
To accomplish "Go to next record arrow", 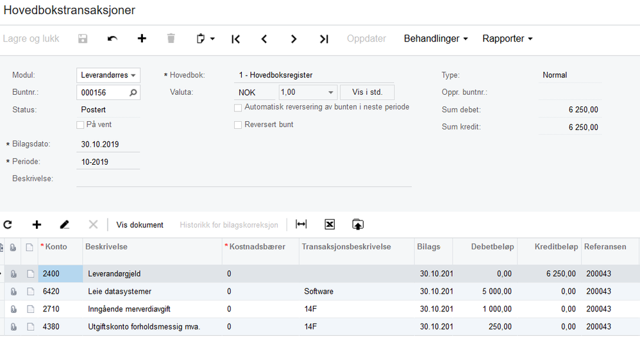I will coord(294,39).
